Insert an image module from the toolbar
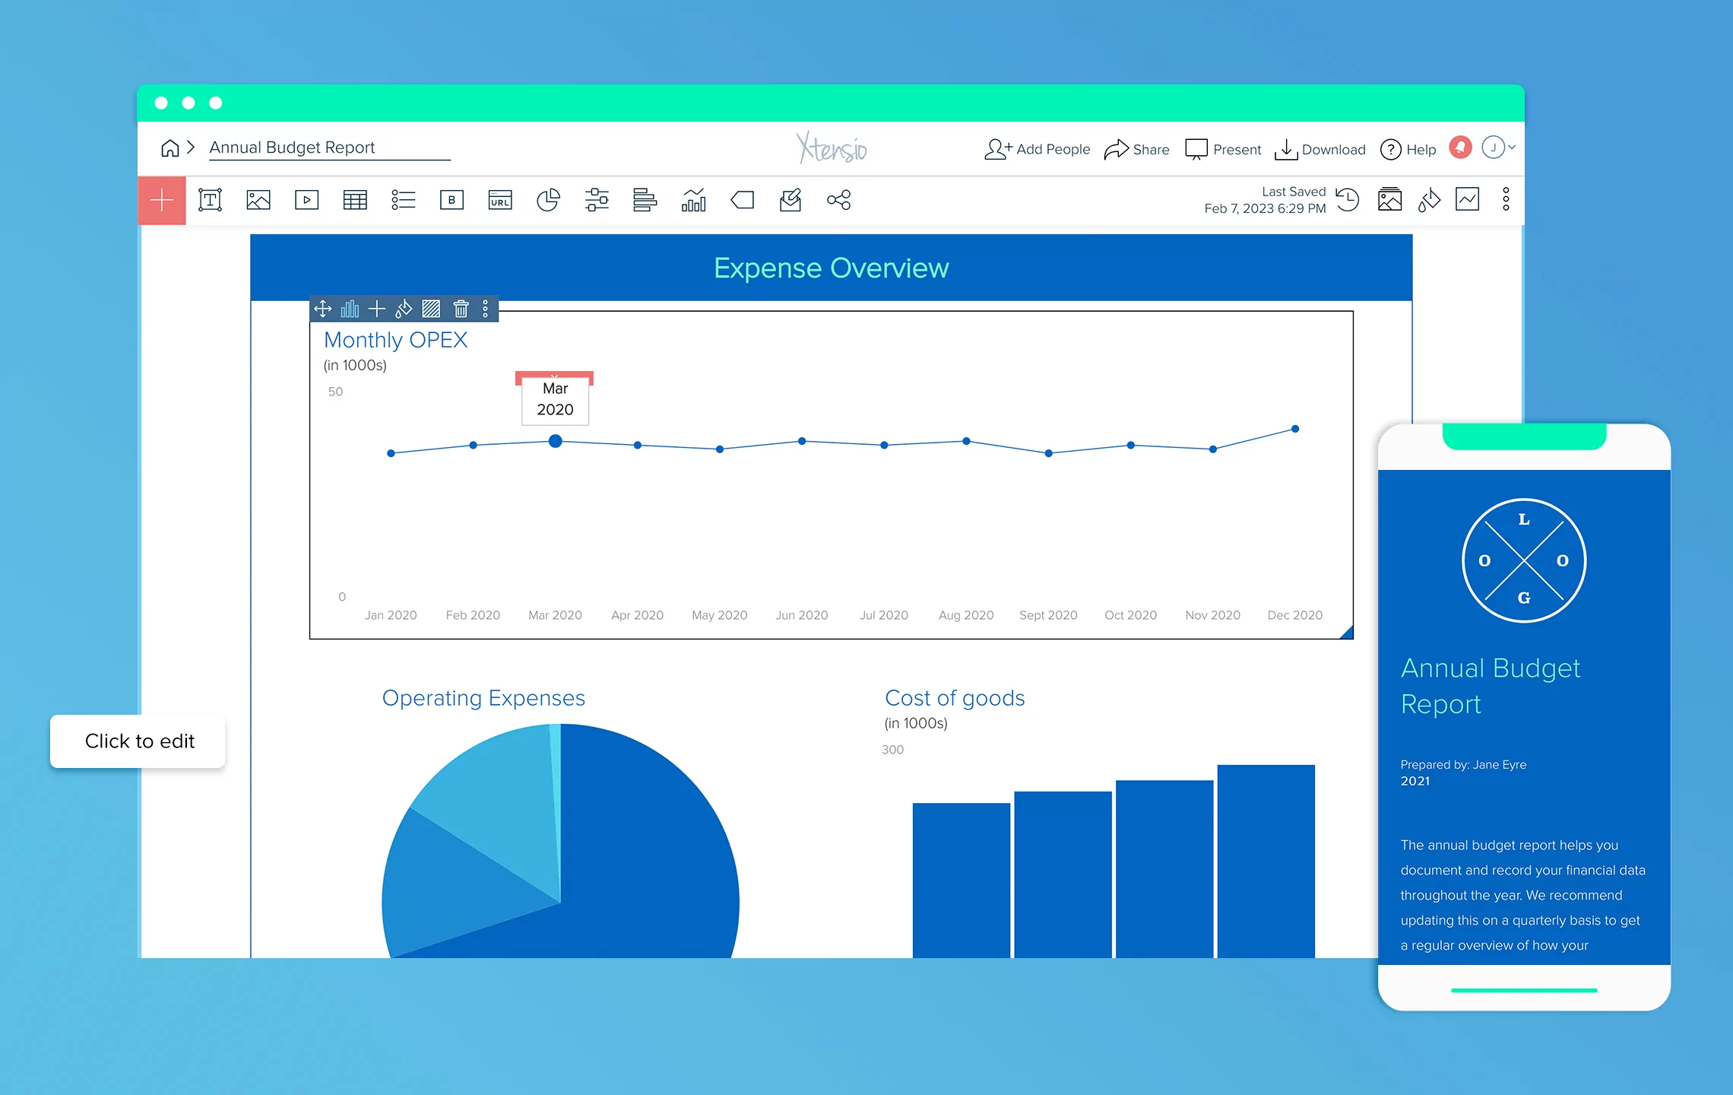Screen dimensions: 1733x1095 258,200
